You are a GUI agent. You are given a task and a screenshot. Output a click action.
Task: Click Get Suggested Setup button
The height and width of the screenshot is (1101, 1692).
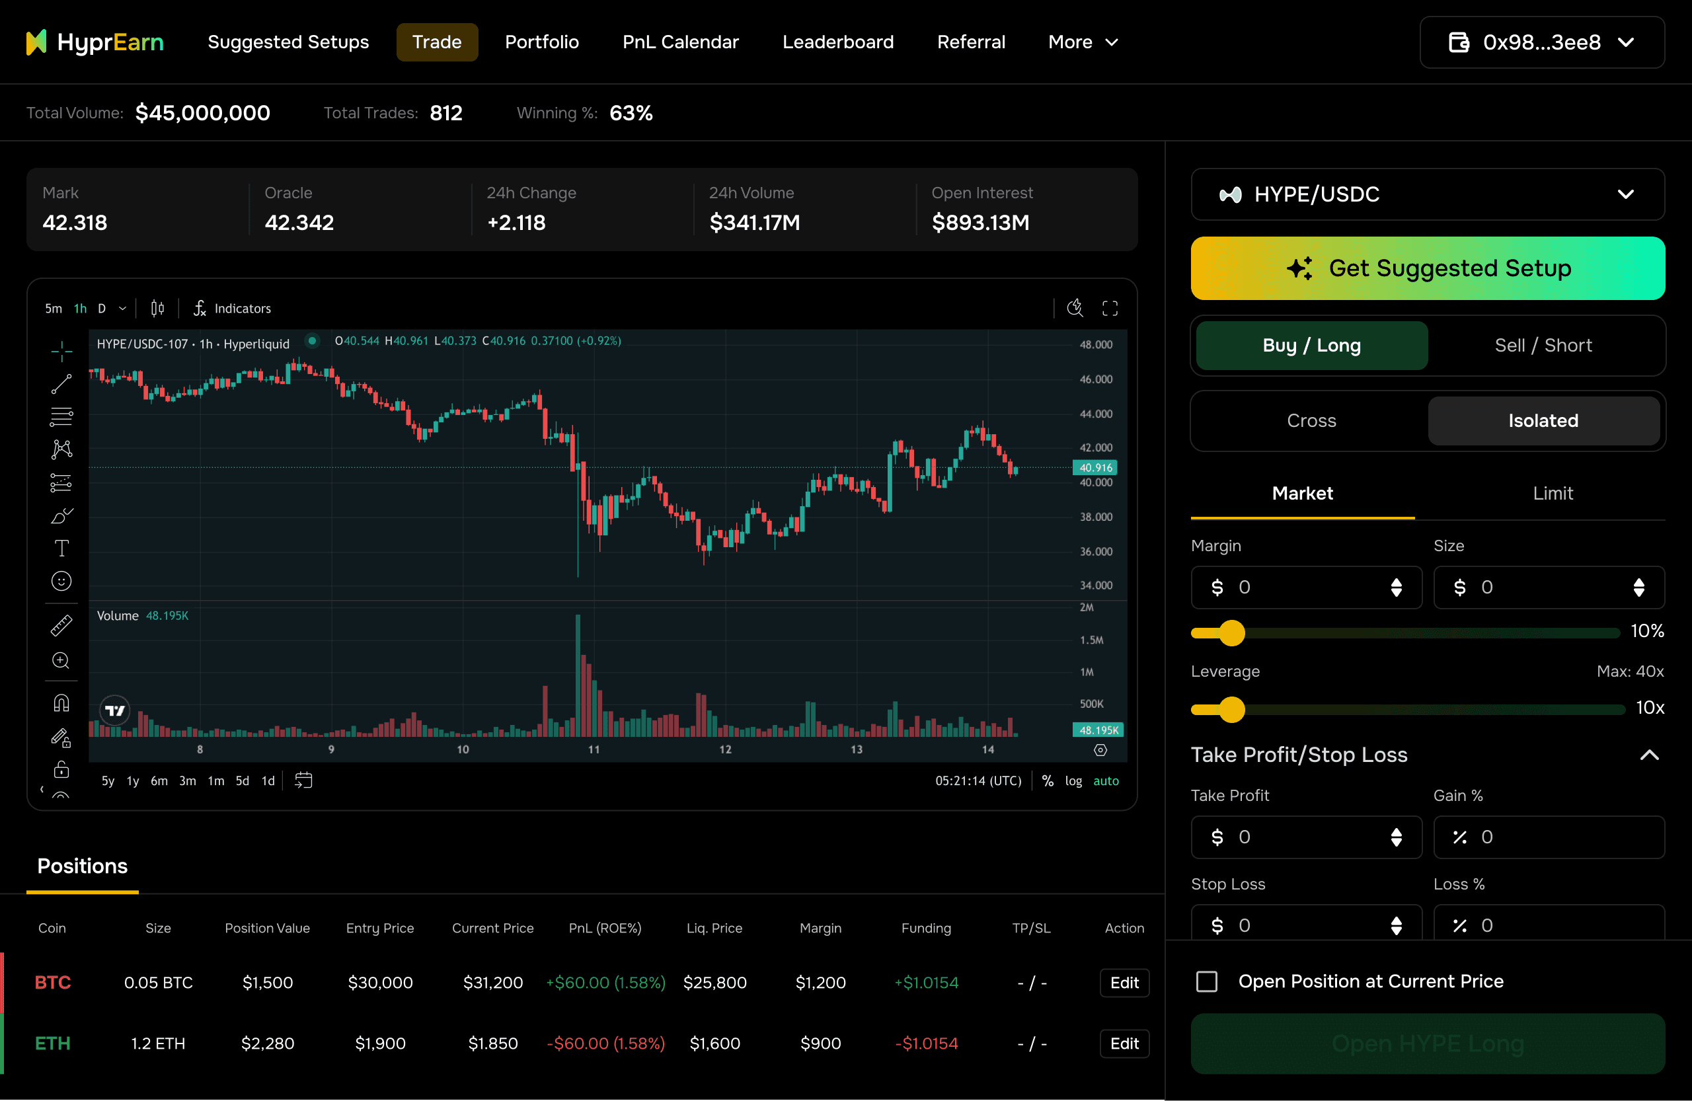1428,269
